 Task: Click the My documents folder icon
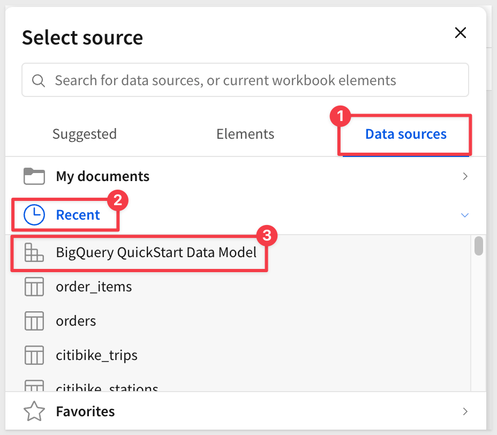click(34, 176)
